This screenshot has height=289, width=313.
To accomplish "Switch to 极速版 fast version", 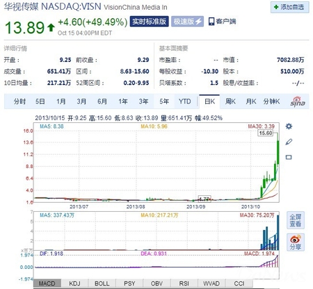I will [187, 22].
